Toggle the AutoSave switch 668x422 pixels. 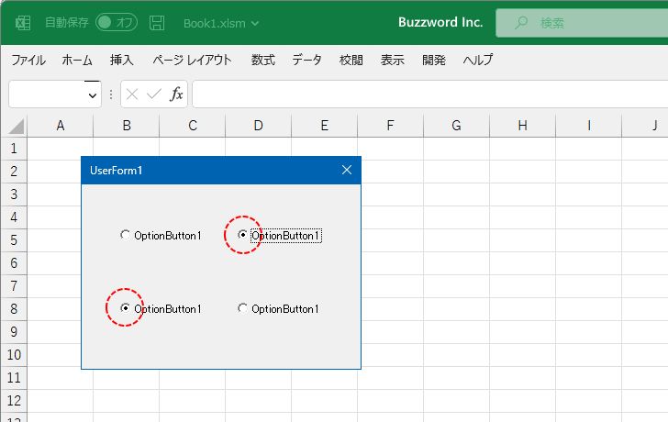click(117, 23)
